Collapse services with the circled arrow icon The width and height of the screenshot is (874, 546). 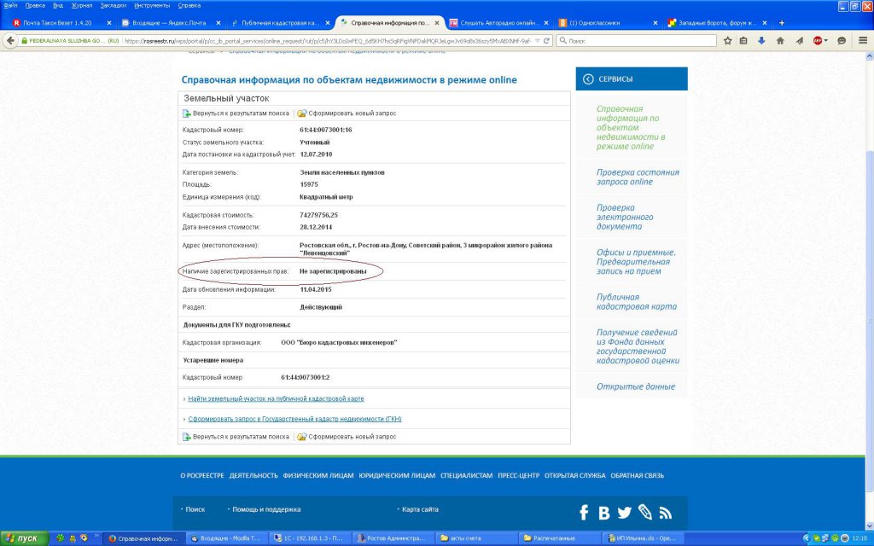coord(588,79)
